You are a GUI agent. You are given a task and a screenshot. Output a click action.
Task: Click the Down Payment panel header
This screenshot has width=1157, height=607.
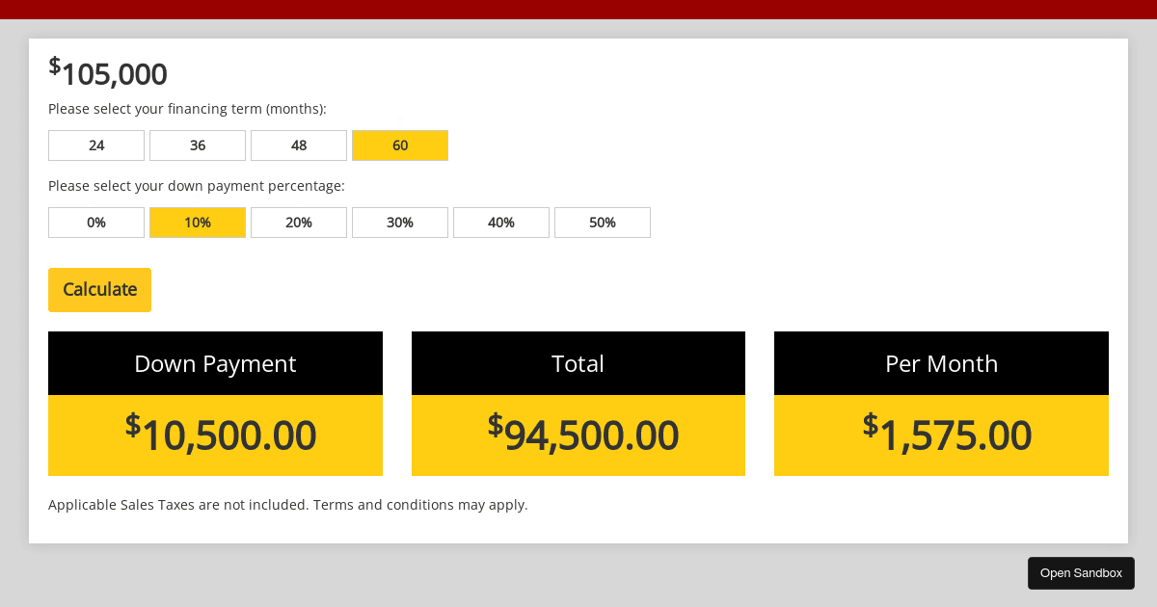[x=215, y=363]
